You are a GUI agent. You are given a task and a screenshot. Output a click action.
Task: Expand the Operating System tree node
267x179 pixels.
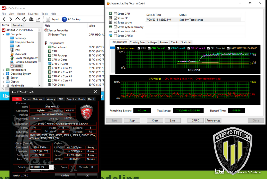point(3,74)
